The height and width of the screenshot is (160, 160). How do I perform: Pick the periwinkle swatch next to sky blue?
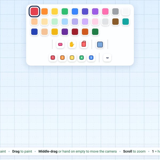click(x=75, y=22)
